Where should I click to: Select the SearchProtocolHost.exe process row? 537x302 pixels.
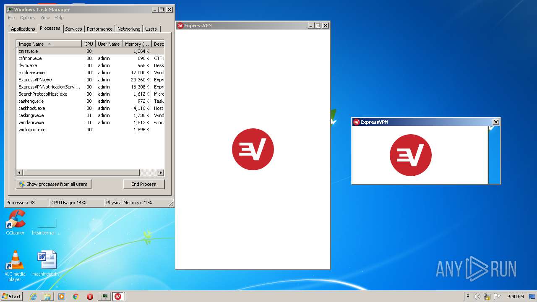tap(90, 94)
